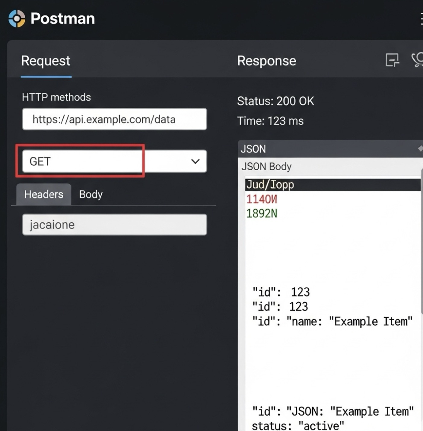Click the status: "active" line

pos(298,426)
